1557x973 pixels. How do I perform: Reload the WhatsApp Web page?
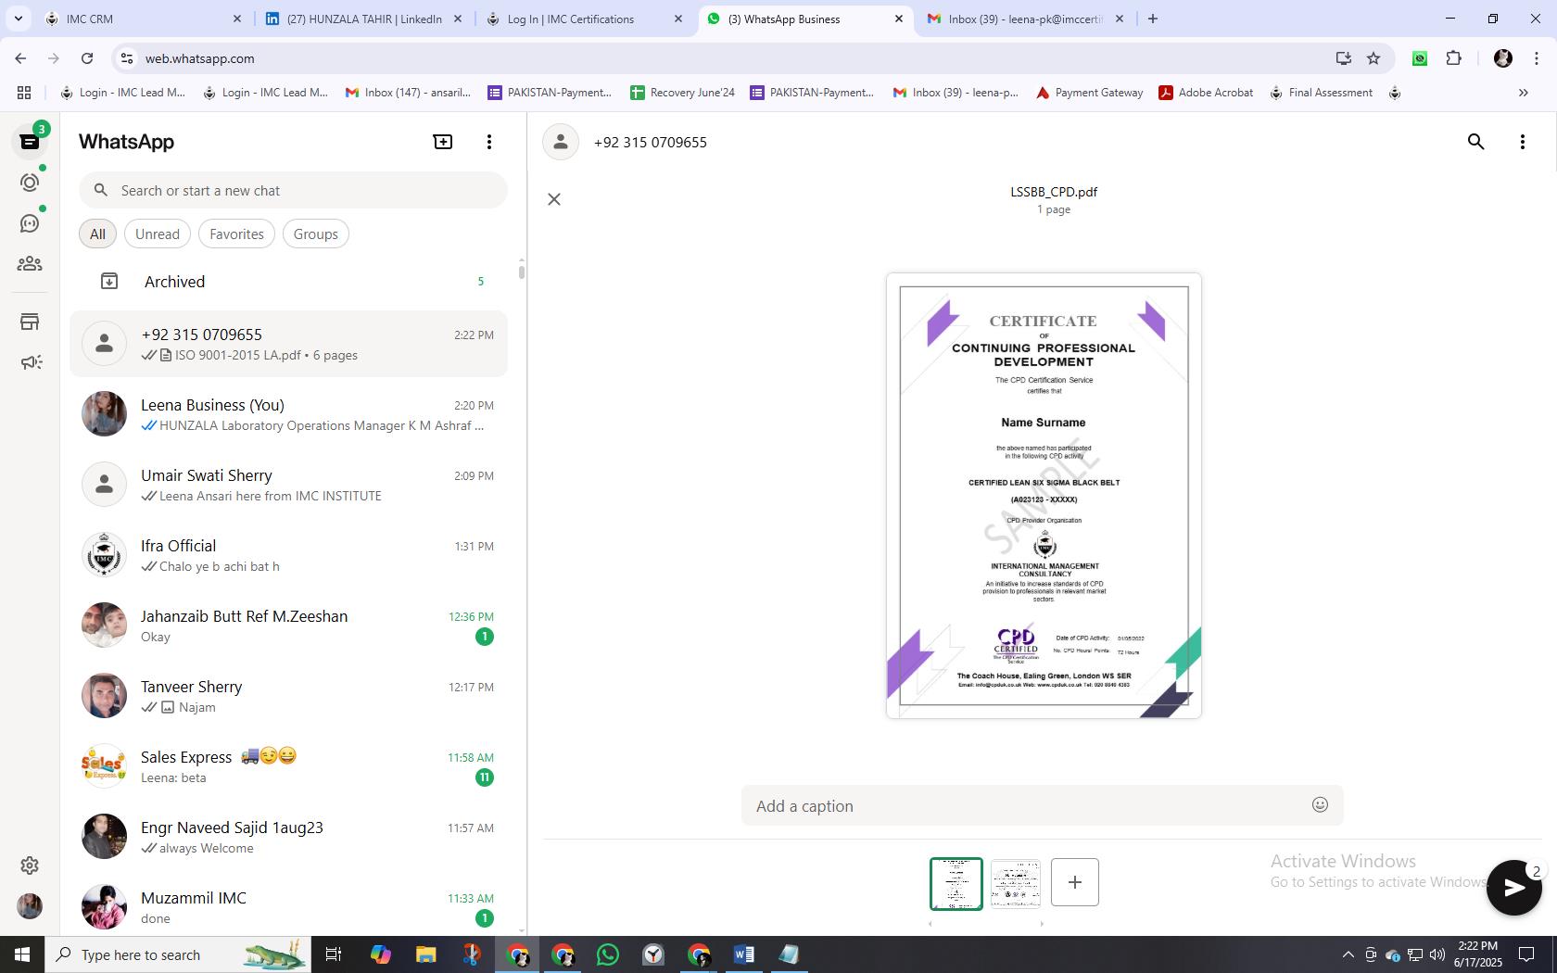click(x=87, y=58)
